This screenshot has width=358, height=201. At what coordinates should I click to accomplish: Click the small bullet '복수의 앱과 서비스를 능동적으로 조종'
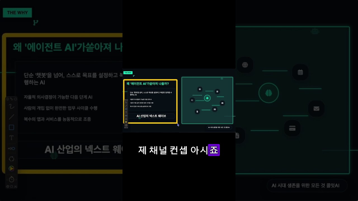[x=141, y=106]
